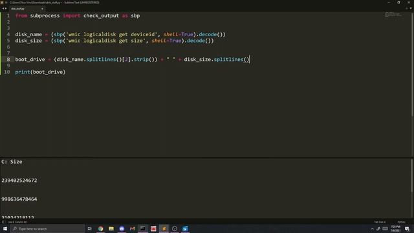Open the circular app icon on taskbar
Viewport: 414px width, 233px height.
[x=175, y=228]
